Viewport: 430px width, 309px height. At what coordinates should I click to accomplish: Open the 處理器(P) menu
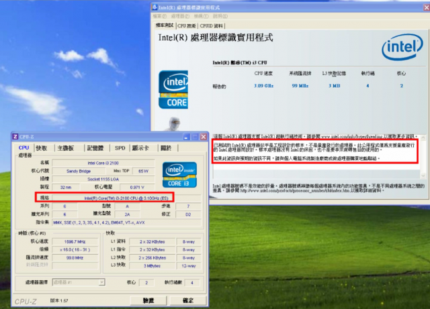pyautogui.click(x=180, y=16)
